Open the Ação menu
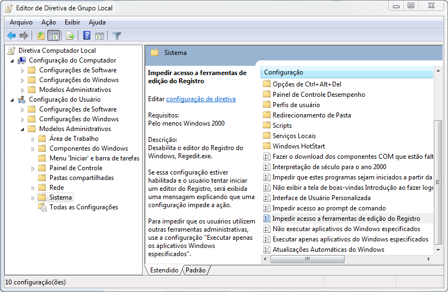This screenshot has height=292, width=448. (48, 22)
